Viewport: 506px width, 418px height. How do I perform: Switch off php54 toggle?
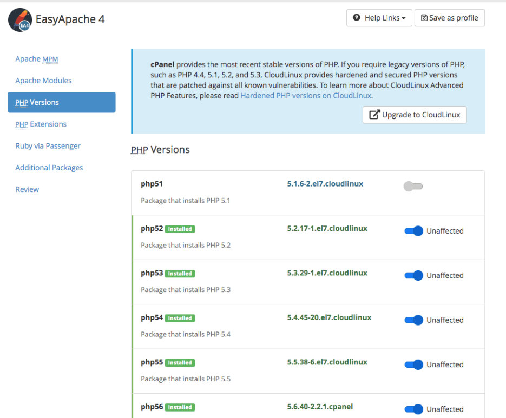click(x=413, y=320)
